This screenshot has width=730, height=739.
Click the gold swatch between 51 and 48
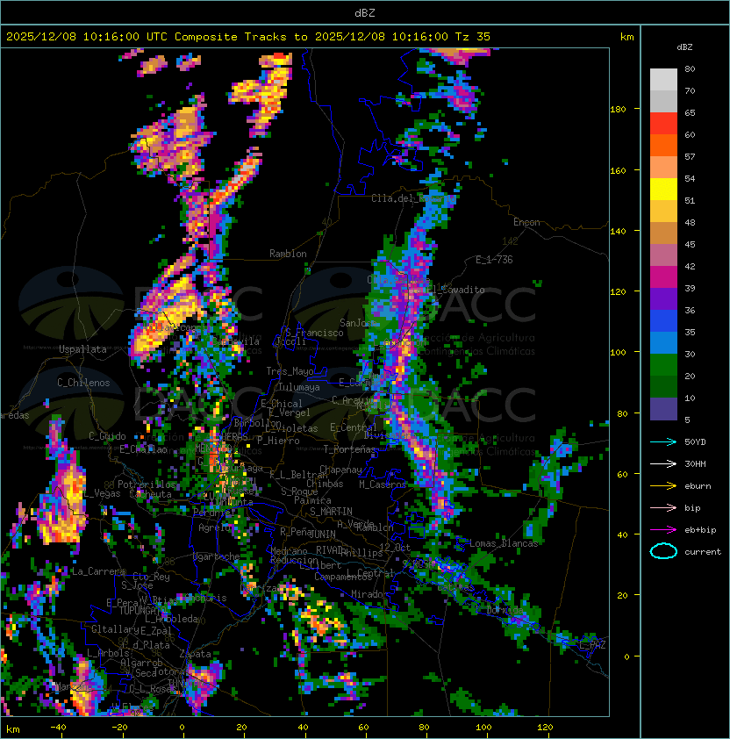663,212
